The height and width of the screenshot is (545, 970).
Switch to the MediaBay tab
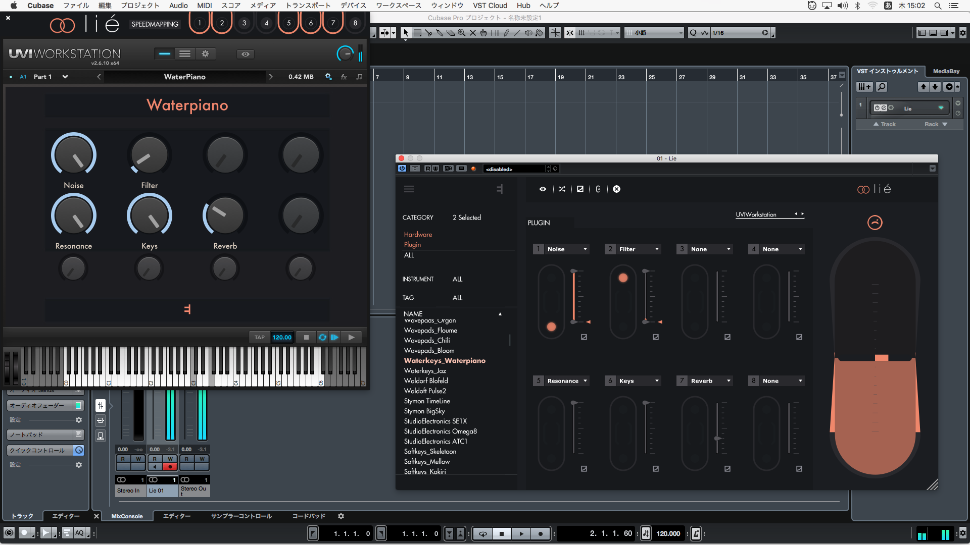click(x=946, y=71)
